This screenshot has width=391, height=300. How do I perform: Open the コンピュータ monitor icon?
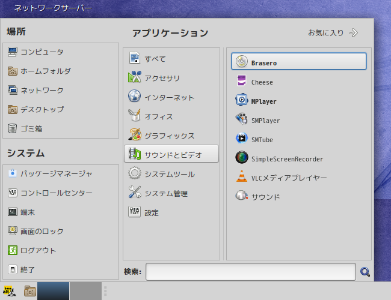tap(13, 52)
